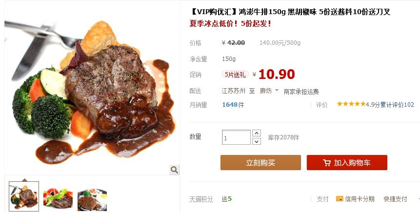Click the 5片送礼 promotion tag
420x213 pixels.
point(235,75)
